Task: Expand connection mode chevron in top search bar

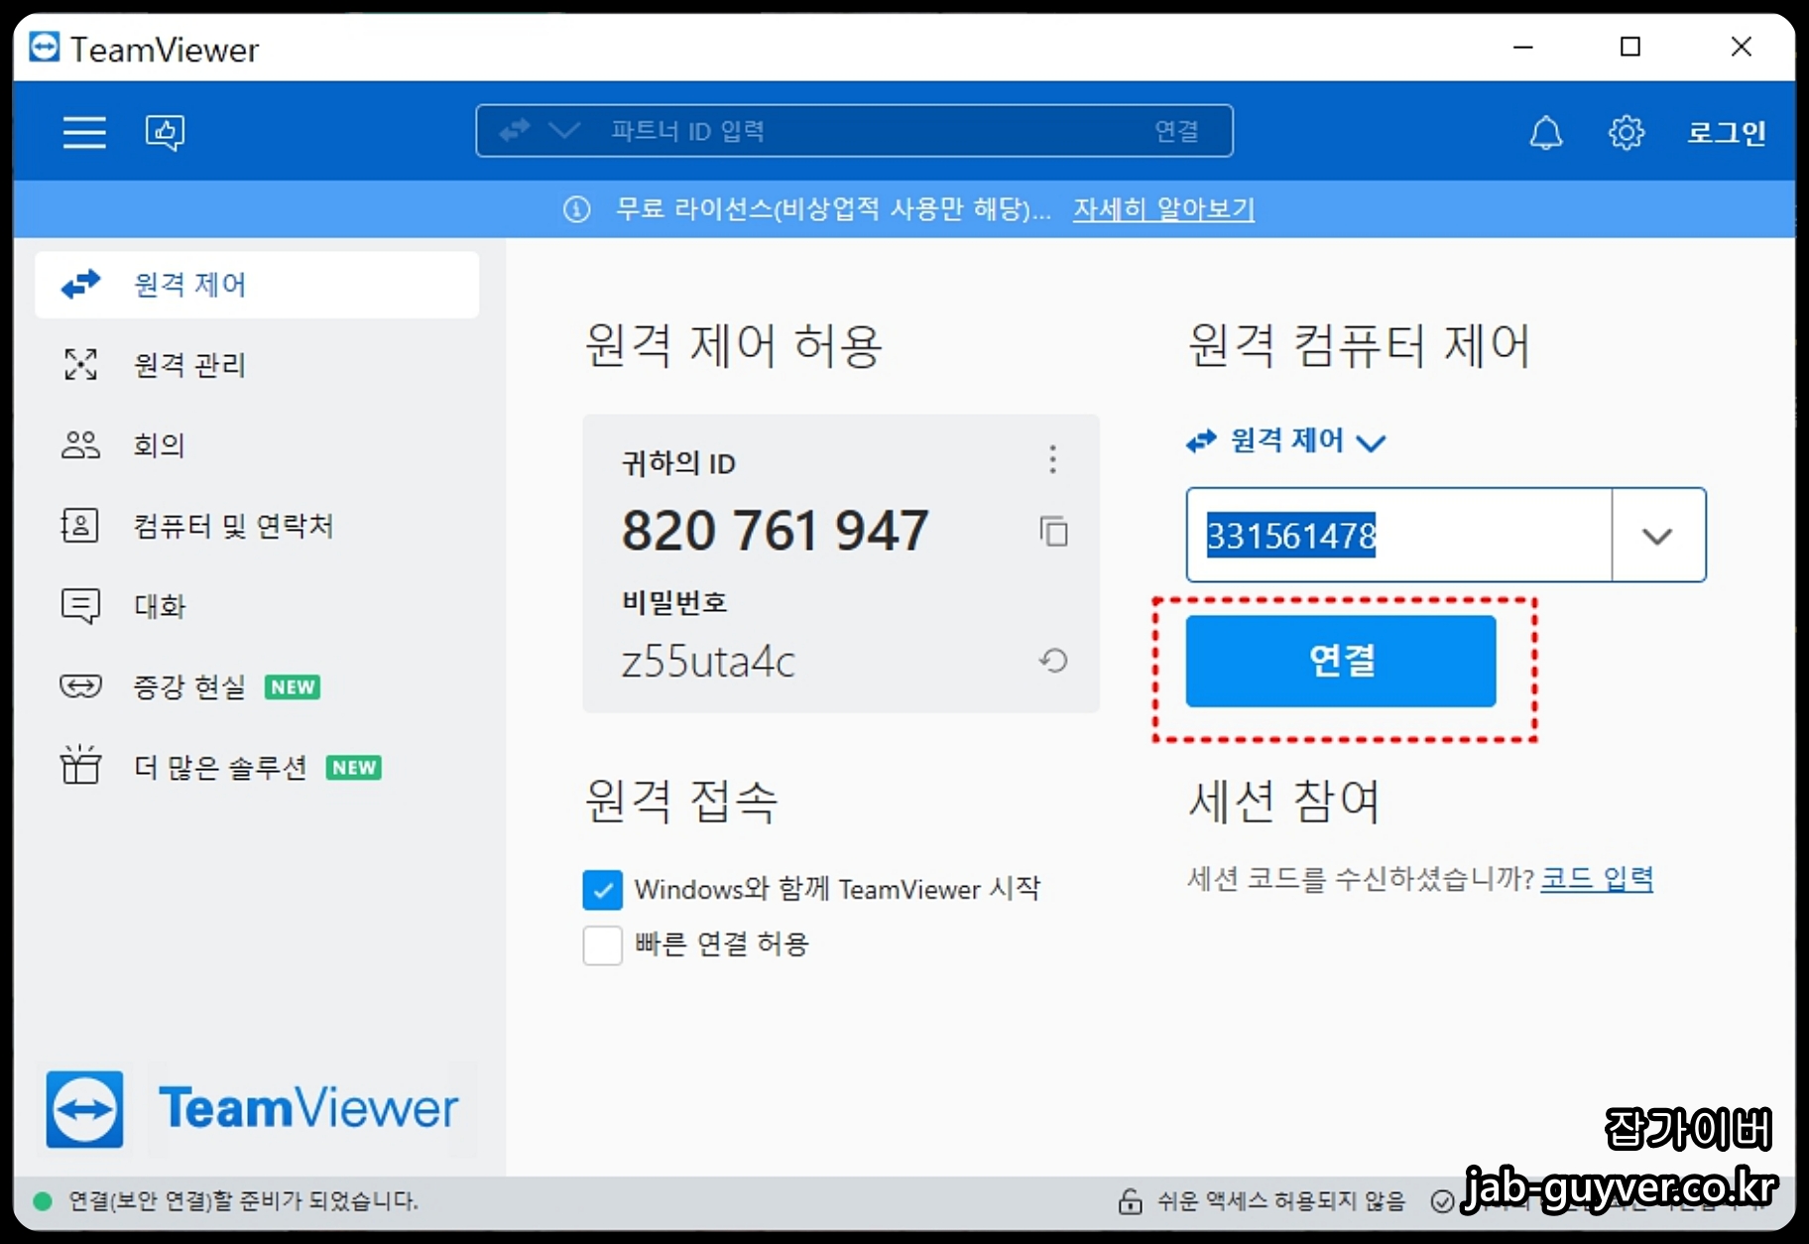Action: [x=564, y=131]
